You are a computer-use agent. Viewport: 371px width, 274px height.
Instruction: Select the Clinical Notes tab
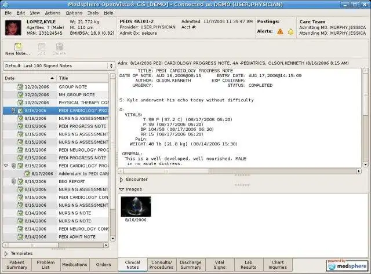click(133, 265)
